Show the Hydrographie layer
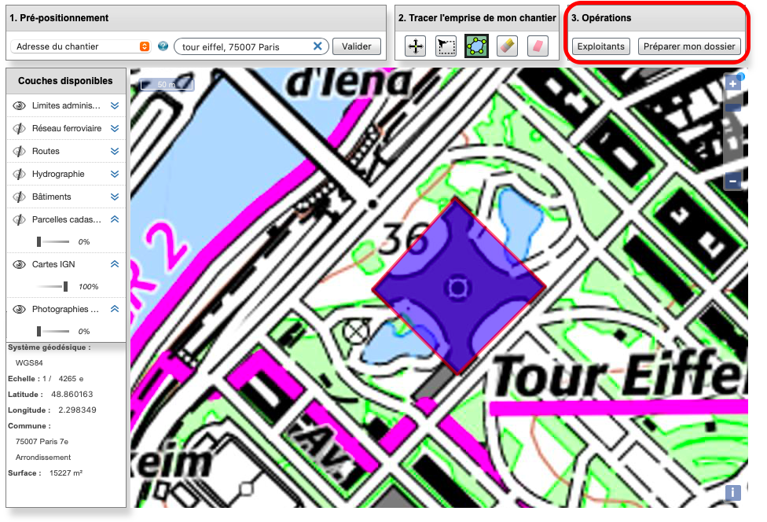767x522 pixels. tap(19, 175)
